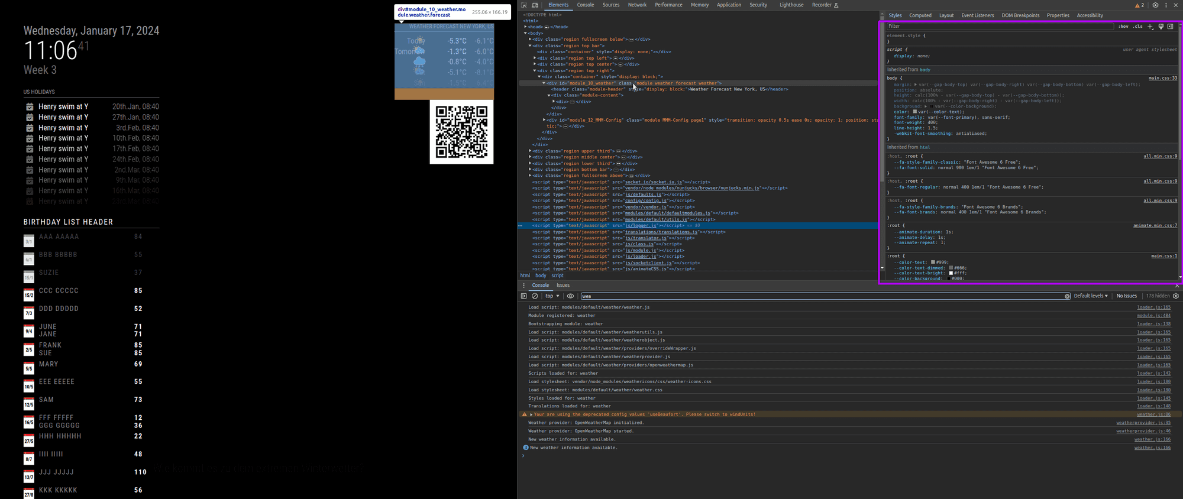Activate the inspect element picker icon

pyautogui.click(x=524, y=5)
